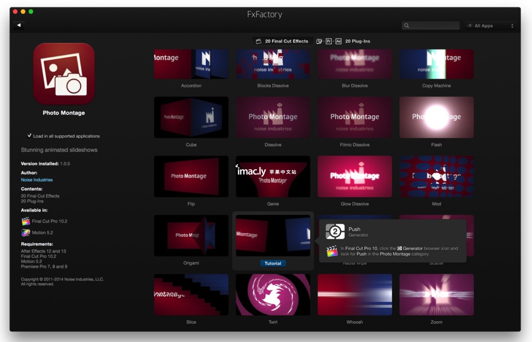
Task: Select the Twirl effect thumbnail
Action: click(x=273, y=295)
